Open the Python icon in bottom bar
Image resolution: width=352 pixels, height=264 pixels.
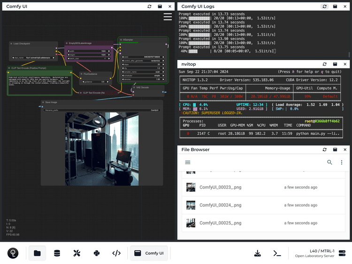pyautogui.click(x=97, y=253)
